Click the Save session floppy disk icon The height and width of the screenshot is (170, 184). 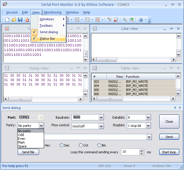[x=20, y=20]
